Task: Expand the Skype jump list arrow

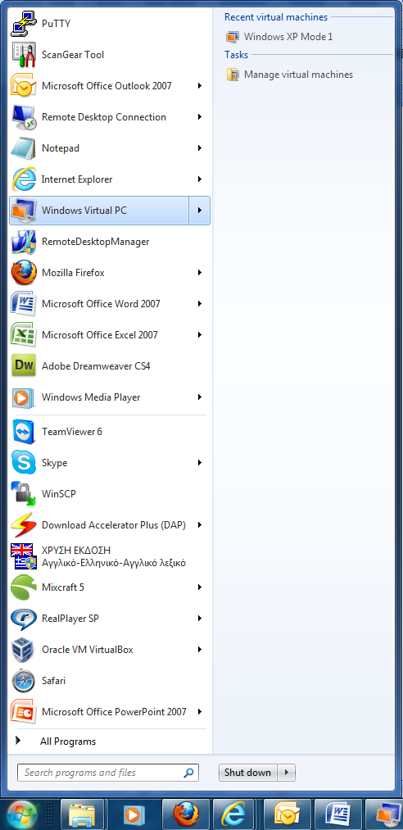Action: tap(200, 463)
